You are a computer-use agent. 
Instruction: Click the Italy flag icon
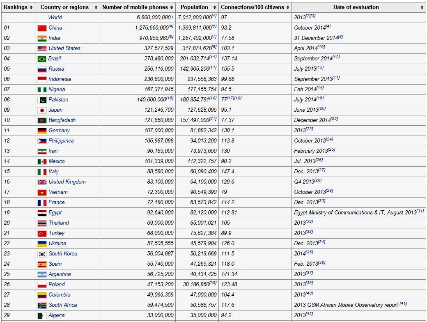pos(42,172)
